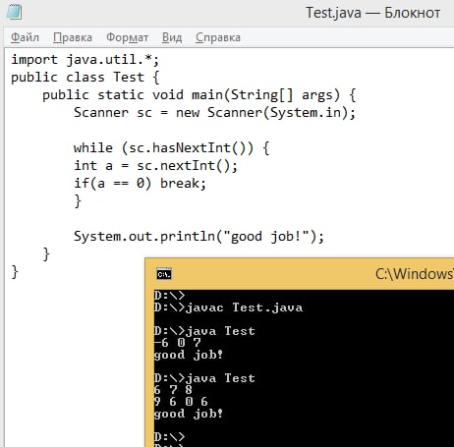Screen dimensions: 454x447
Task: Click the 'if(a == 0) break;' line
Action: (x=140, y=183)
